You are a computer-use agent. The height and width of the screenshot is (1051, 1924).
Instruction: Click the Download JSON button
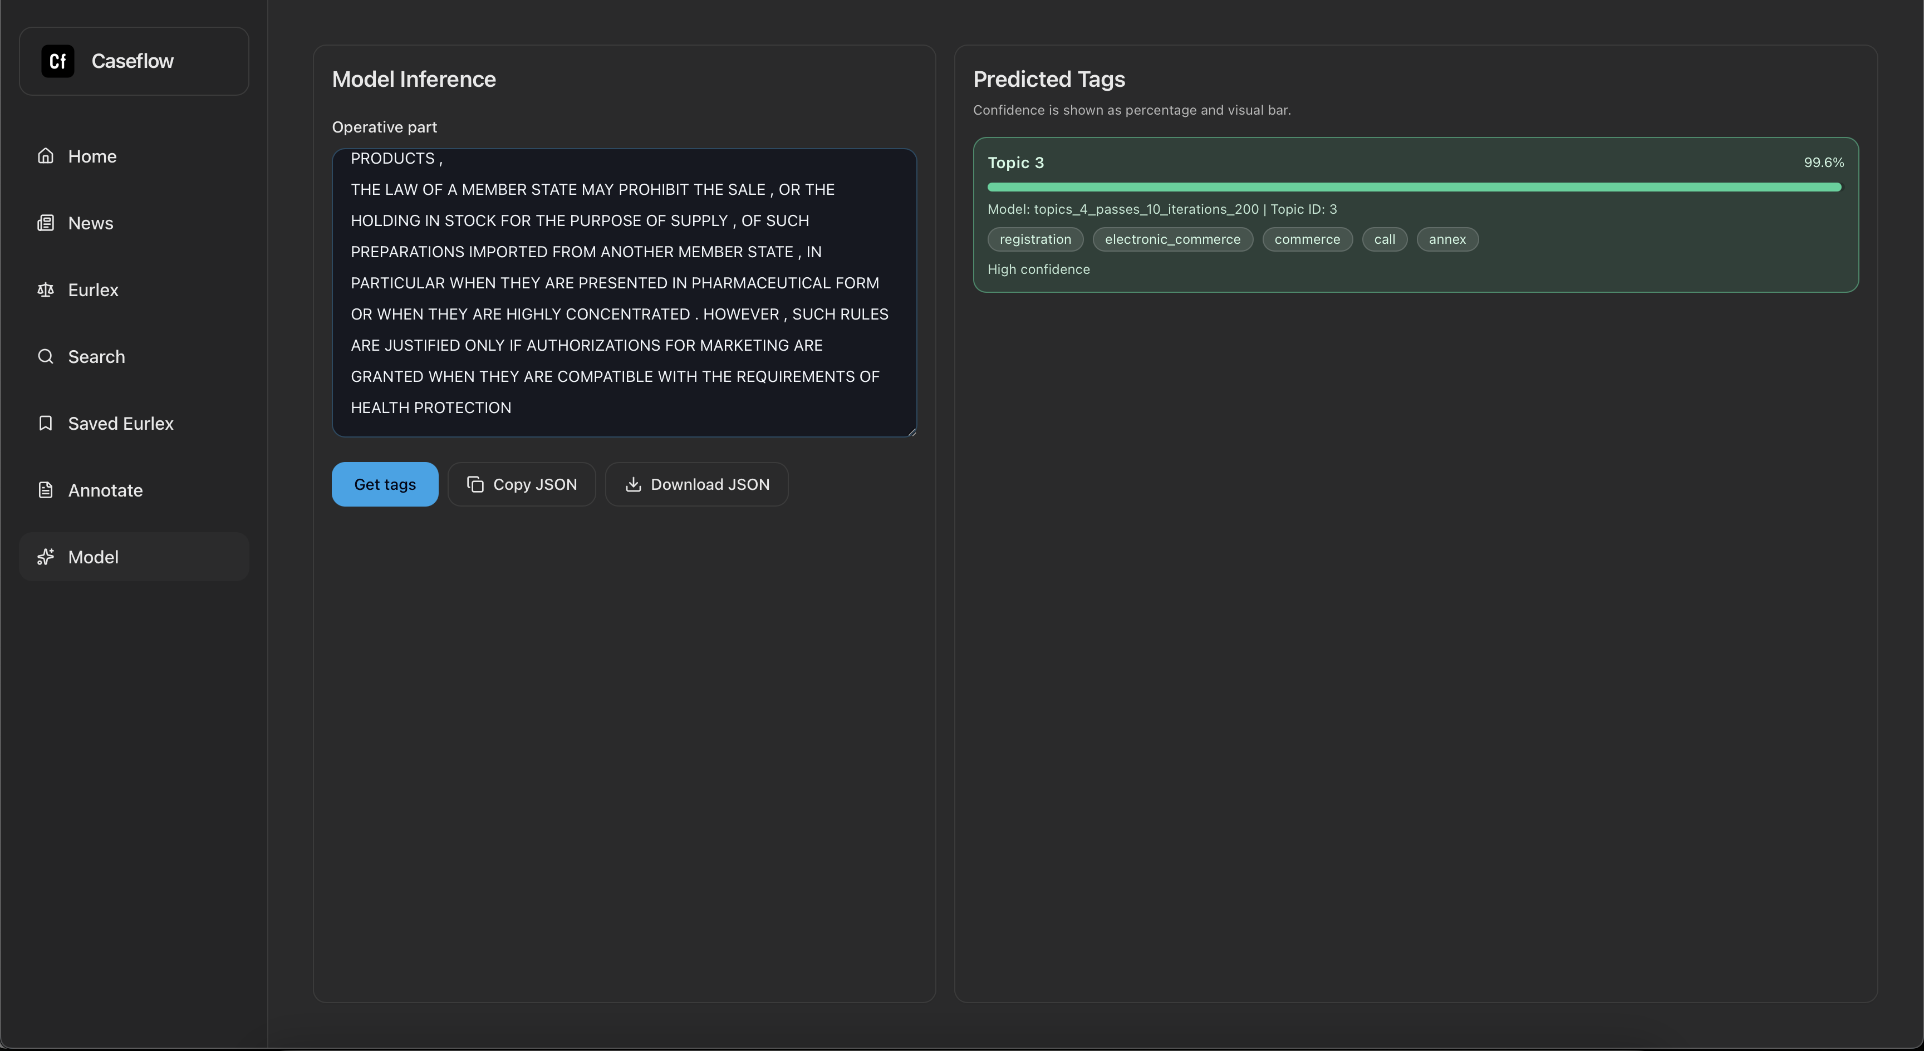696,484
